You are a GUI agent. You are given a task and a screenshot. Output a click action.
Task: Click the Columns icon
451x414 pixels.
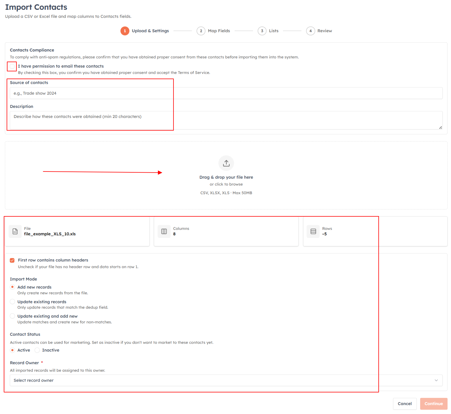164,231
